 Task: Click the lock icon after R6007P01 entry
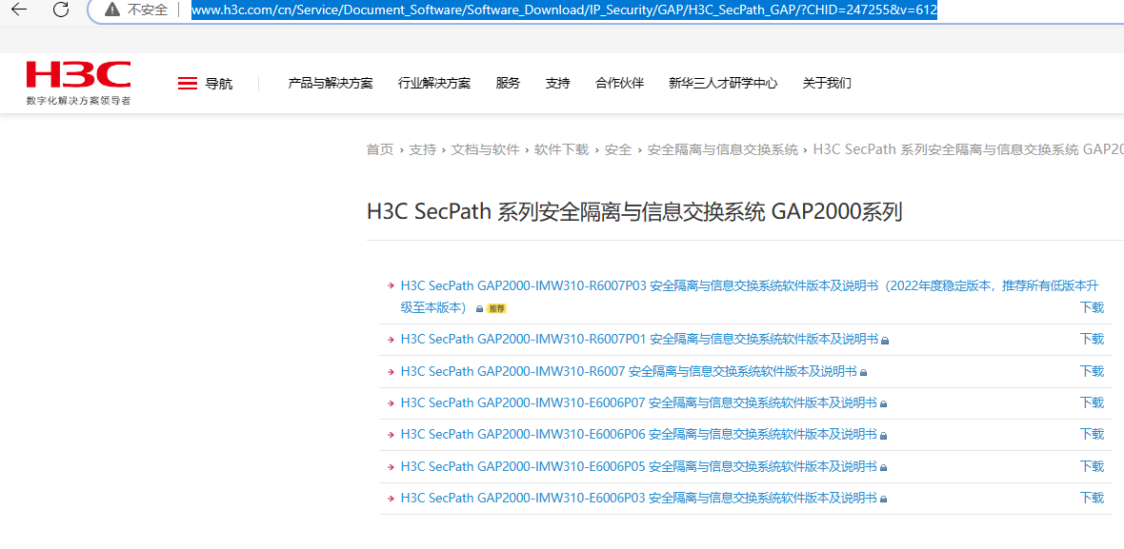click(885, 340)
